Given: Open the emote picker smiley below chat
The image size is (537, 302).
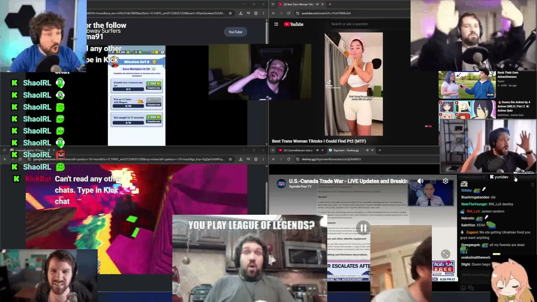Looking at the screenshot, I should tap(463, 288).
